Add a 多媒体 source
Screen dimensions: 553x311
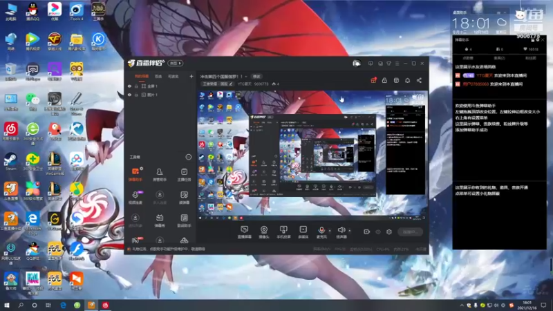tap(303, 232)
